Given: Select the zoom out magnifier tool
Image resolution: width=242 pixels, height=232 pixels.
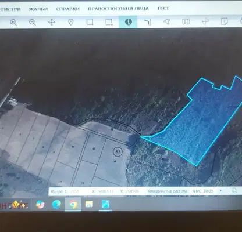Looking at the screenshot, I should 33,22.
